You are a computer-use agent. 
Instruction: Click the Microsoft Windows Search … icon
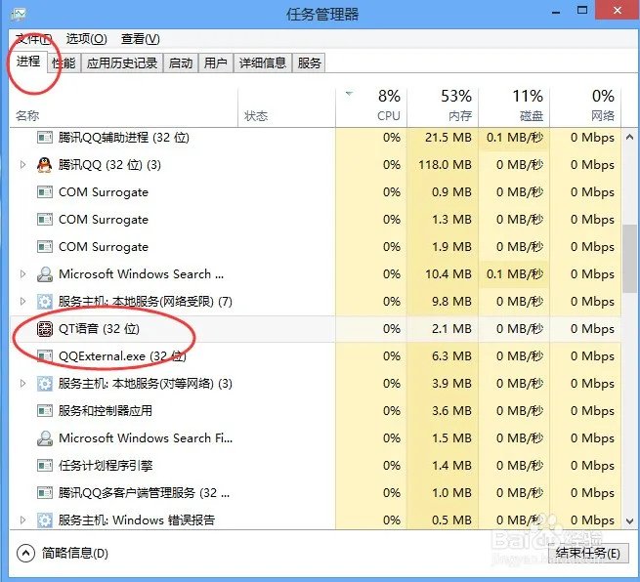pos(45,274)
